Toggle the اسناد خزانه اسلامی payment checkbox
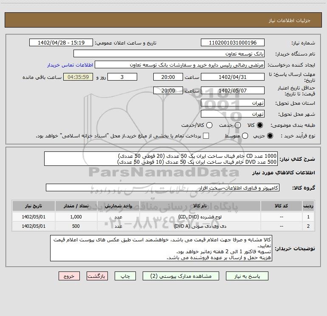This screenshot has width=327, height=316. [x=206, y=136]
